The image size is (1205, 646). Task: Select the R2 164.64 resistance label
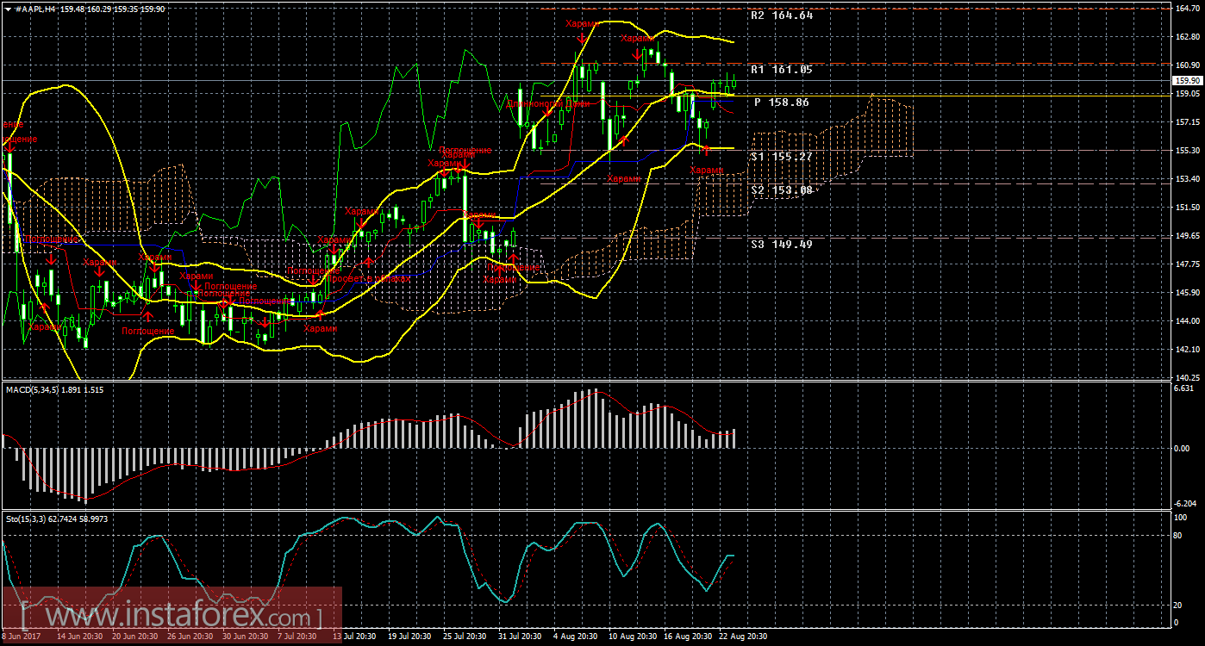tap(781, 16)
